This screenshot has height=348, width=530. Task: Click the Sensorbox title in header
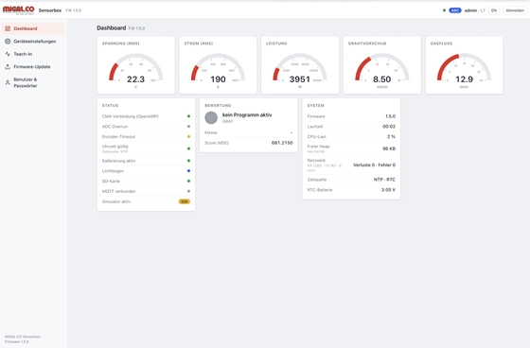click(50, 10)
